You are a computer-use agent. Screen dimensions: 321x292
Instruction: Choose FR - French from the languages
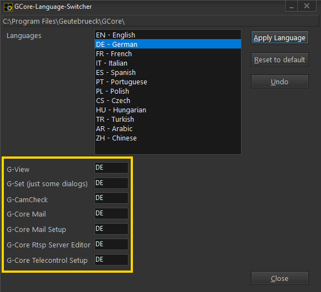tap(168, 54)
